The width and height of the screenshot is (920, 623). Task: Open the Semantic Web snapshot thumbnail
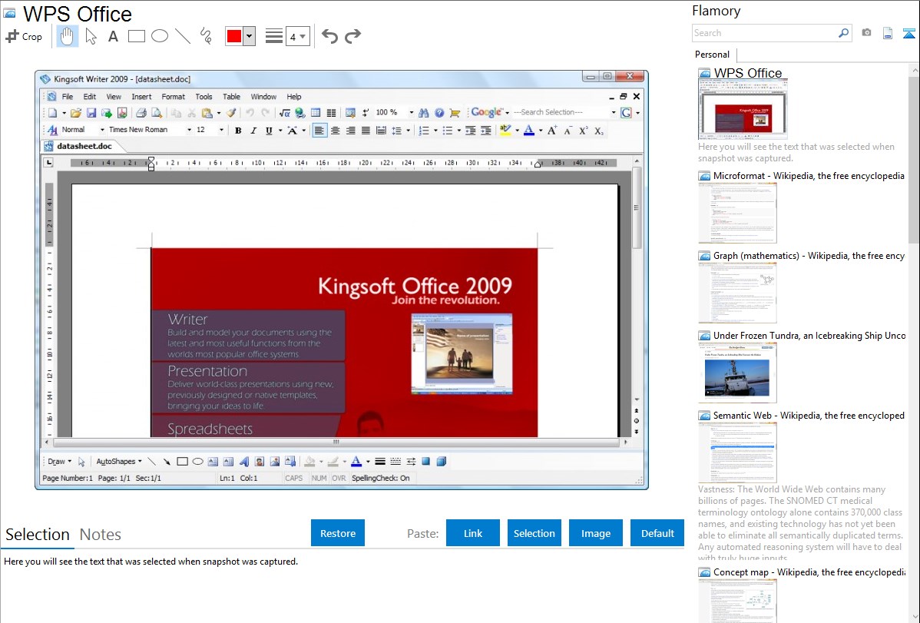pyautogui.click(x=737, y=452)
